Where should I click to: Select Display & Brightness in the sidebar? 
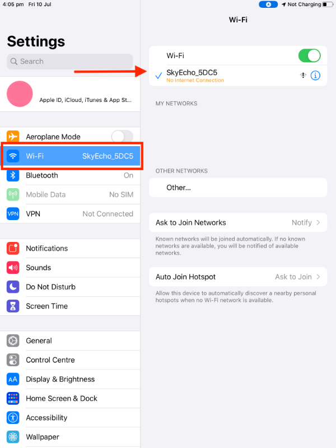[x=70, y=379]
